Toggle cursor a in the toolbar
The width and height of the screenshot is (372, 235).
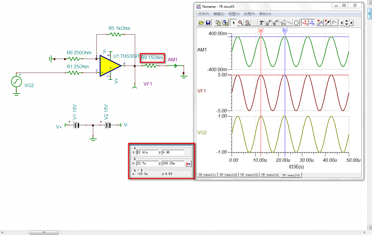305,23
